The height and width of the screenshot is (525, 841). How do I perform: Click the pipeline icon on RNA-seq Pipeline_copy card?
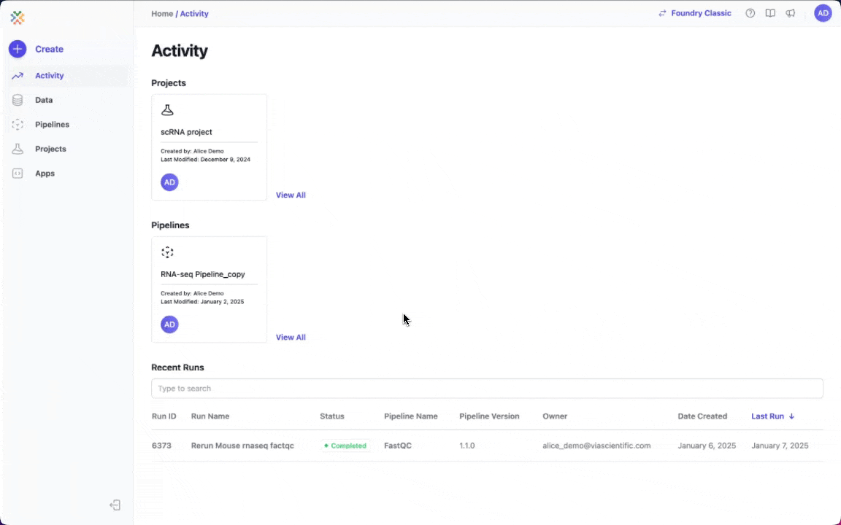coord(167,252)
